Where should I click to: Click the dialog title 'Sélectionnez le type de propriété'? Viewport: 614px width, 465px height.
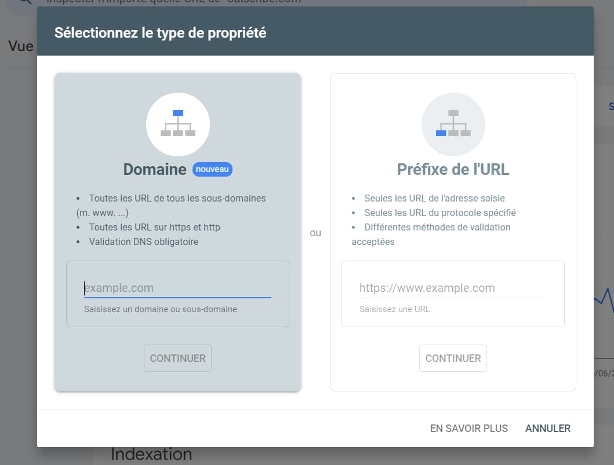tap(160, 33)
